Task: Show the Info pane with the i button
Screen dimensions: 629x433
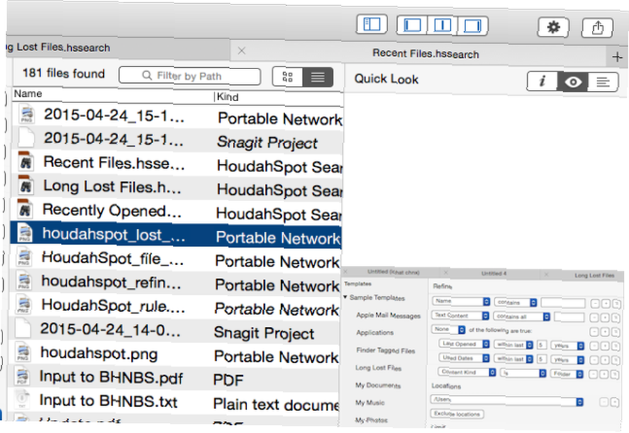Action: (x=542, y=82)
